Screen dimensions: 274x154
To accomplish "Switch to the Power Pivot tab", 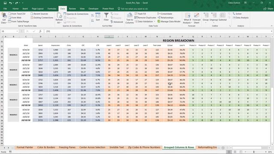I will 108,9.
